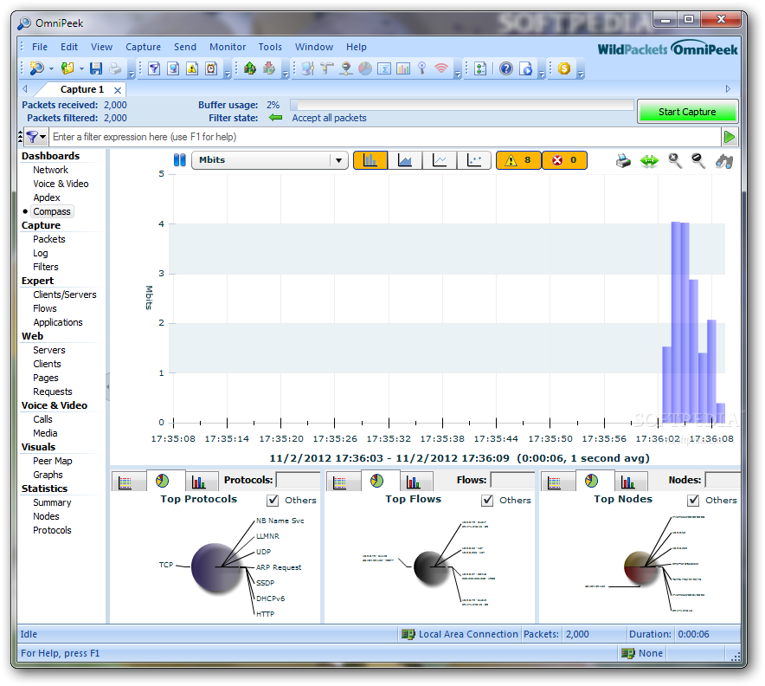Show Top Protocols as a list view
Screen dimensions: 765x686
125,482
